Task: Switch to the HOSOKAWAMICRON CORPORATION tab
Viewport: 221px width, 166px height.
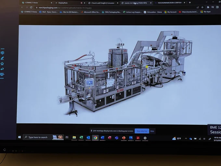Action: 170,3
